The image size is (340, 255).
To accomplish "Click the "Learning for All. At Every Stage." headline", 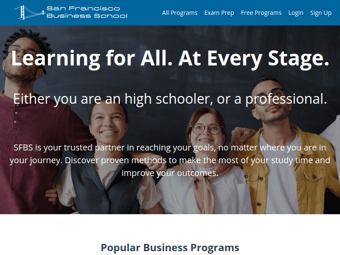I will pyautogui.click(x=170, y=59).
